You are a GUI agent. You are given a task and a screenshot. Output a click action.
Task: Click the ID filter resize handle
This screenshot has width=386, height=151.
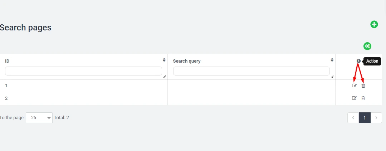164,76
